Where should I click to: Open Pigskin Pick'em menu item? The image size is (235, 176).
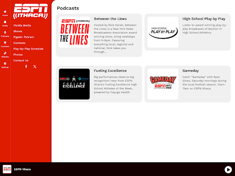click(24, 37)
